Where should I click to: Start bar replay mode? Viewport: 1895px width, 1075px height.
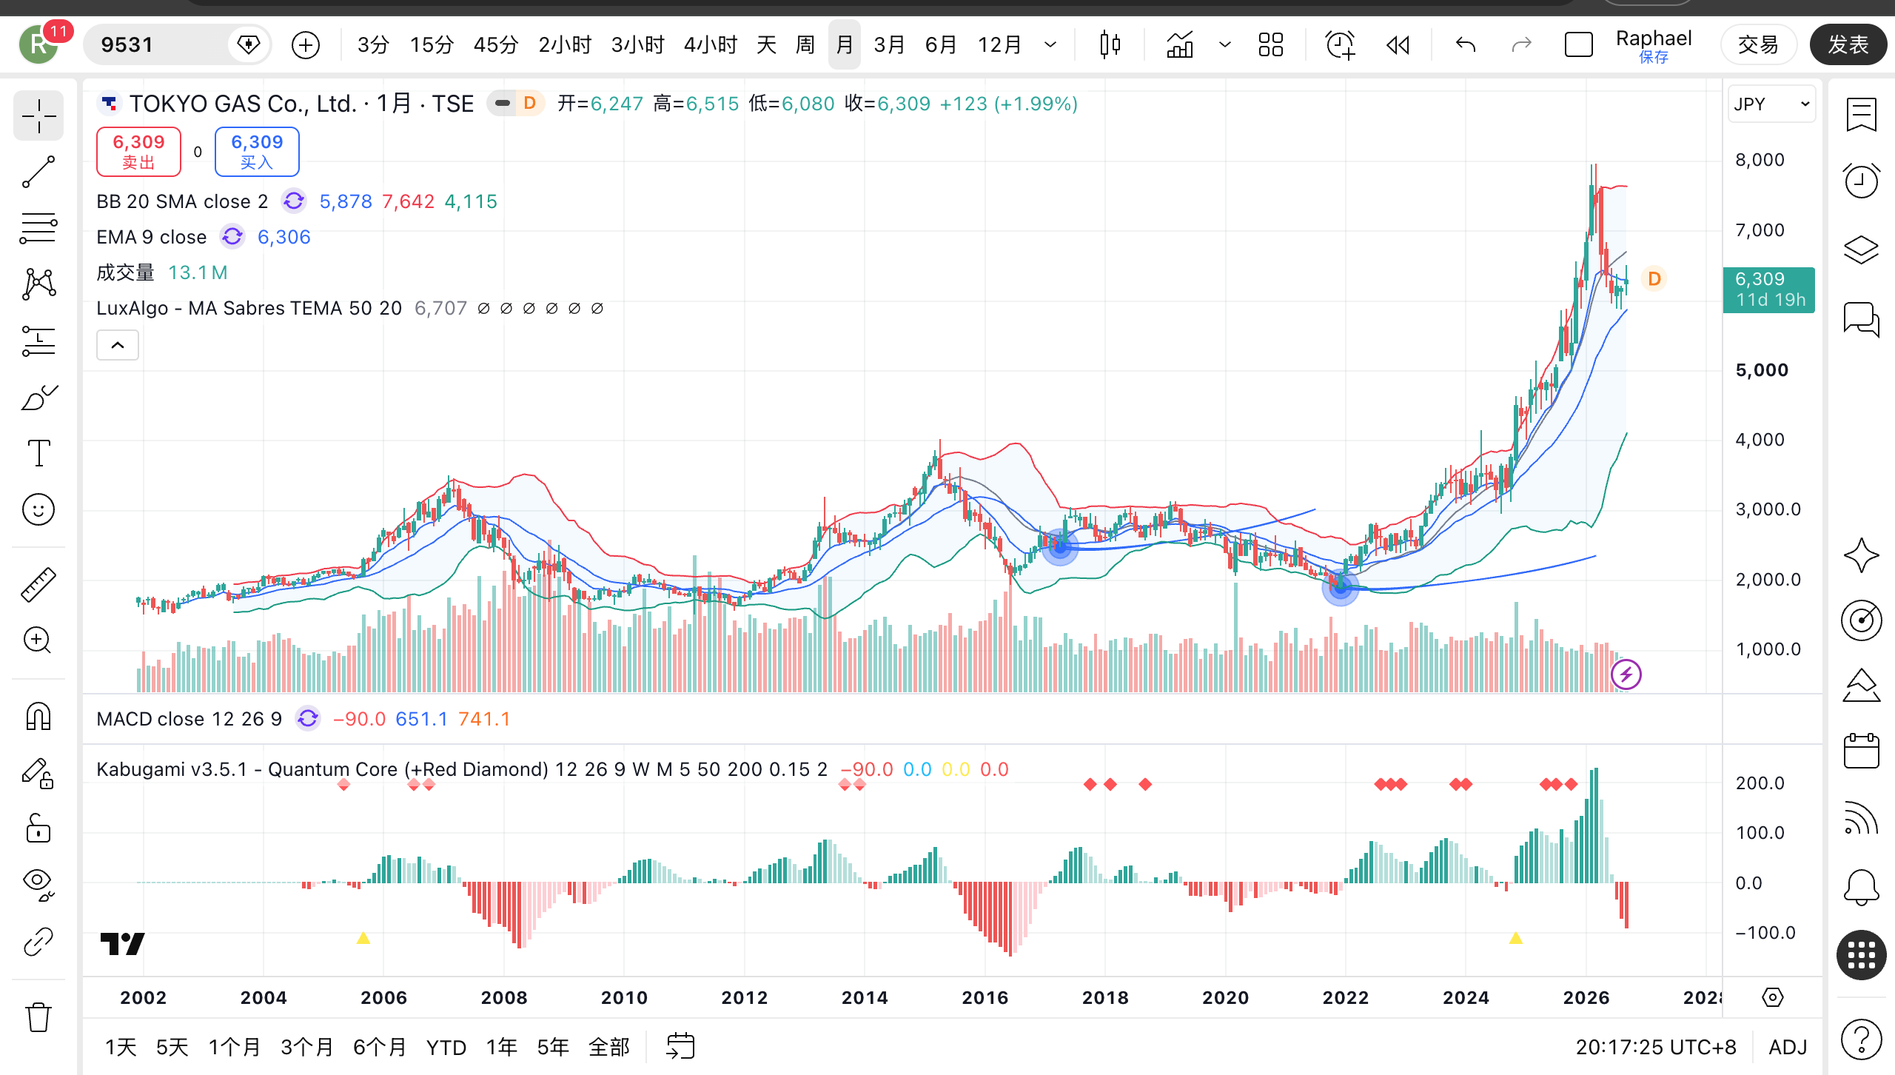(1398, 44)
